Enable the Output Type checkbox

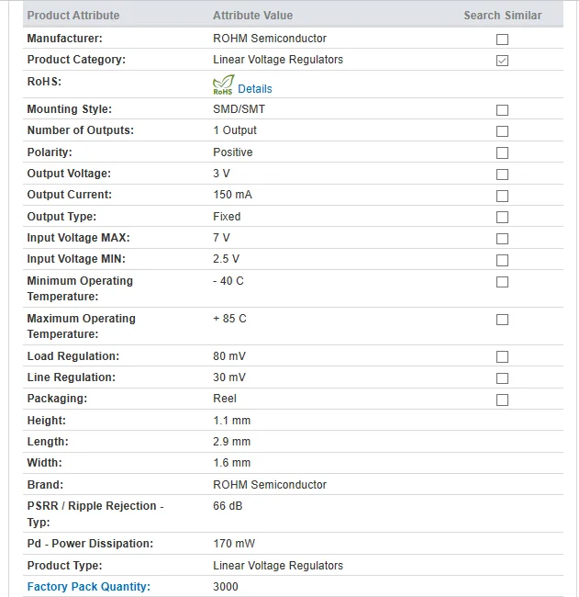pos(502,217)
